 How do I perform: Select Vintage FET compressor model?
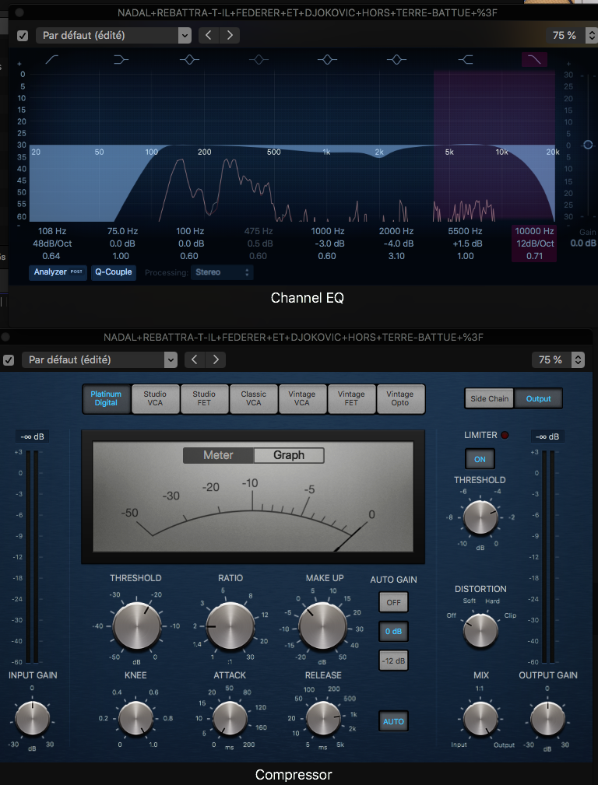coord(351,398)
